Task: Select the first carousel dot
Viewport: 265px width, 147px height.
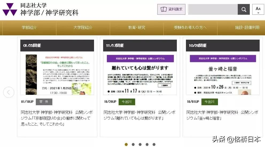Action: tap(126, 145)
